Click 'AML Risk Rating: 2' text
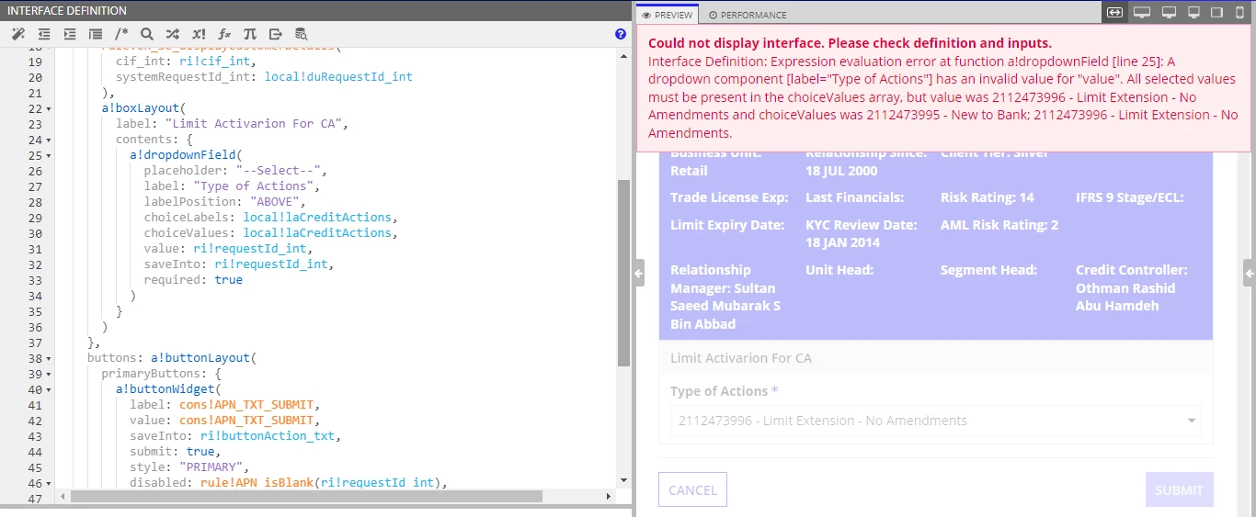This screenshot has width=1256, height=517. [x=999, y=225]
